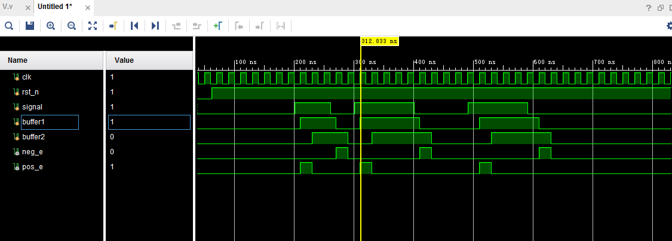
Task: Go to the previous transition
Action: click(x=176, y=26)
